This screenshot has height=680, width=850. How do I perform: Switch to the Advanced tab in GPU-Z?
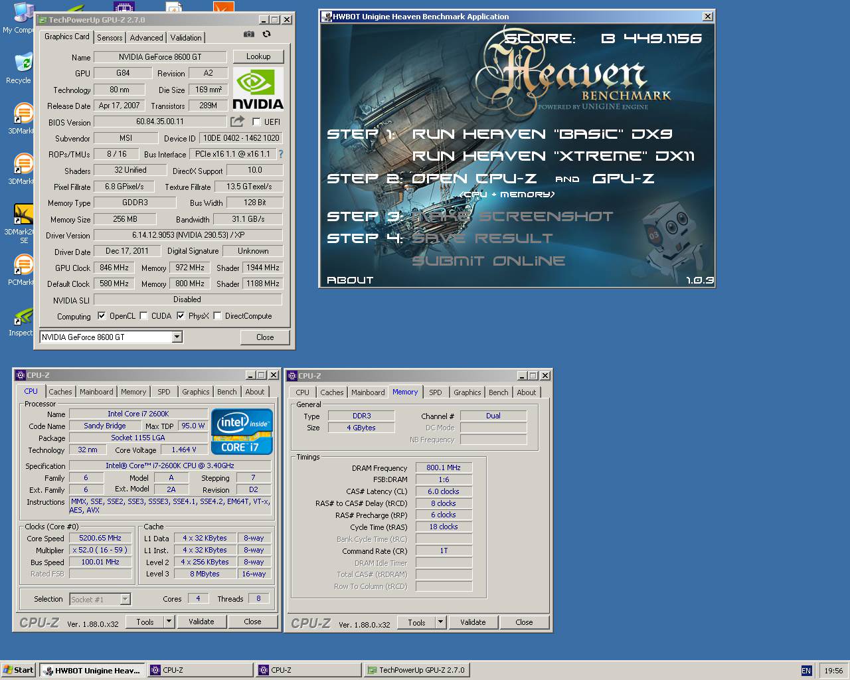pos(146,38)
